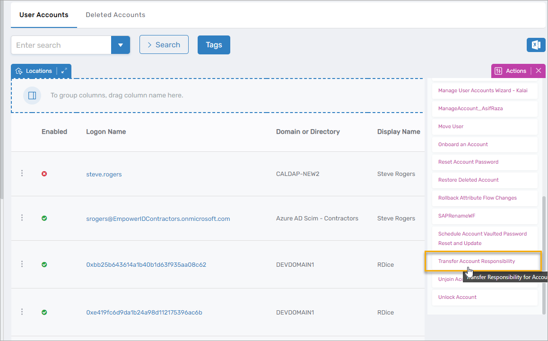The height and width of the screenshot is (341, 548).
Task: Open the search box dropdown arrow
Action: pos(120,45)
